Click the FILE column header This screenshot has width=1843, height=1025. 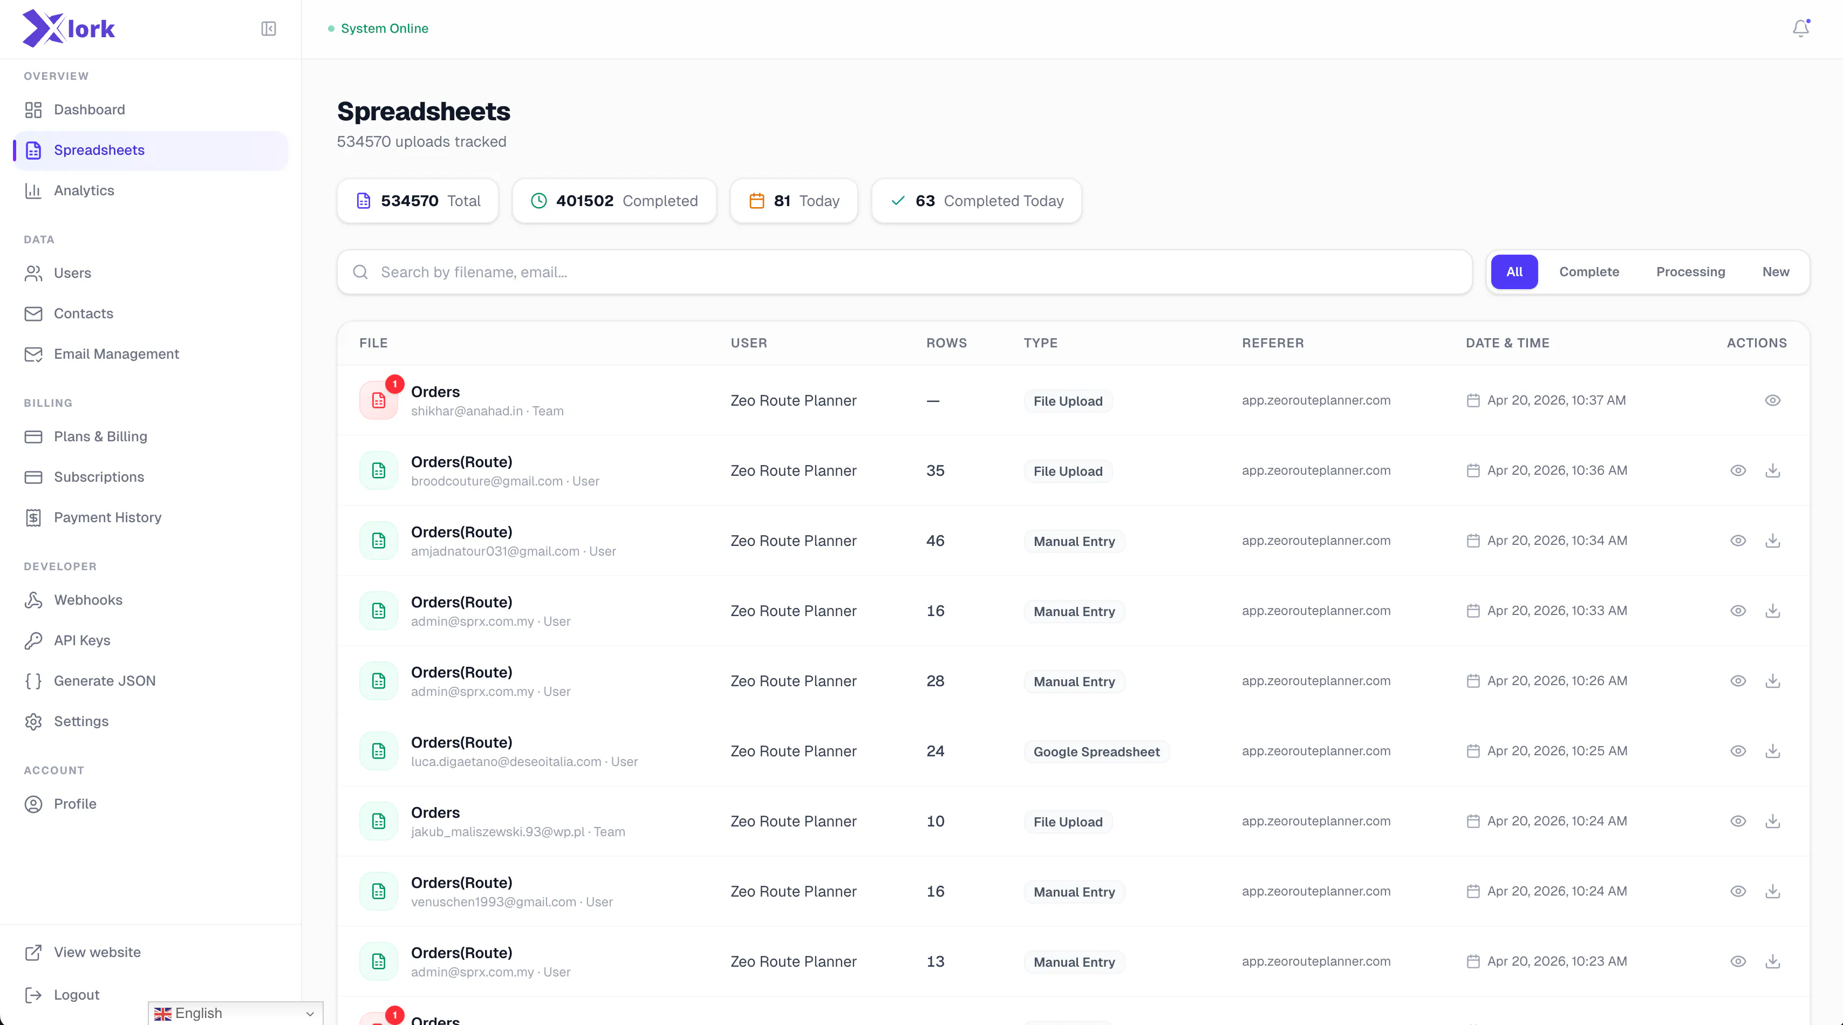tap(373, 343)
